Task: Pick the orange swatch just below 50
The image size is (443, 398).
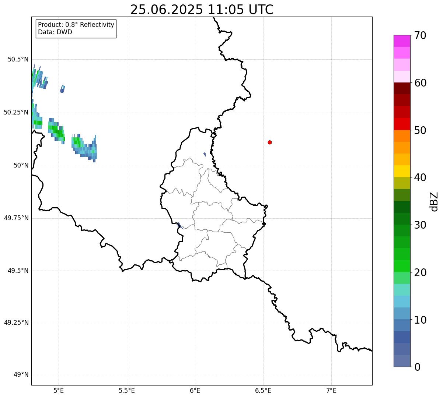Action: click(x=402, y=136)
